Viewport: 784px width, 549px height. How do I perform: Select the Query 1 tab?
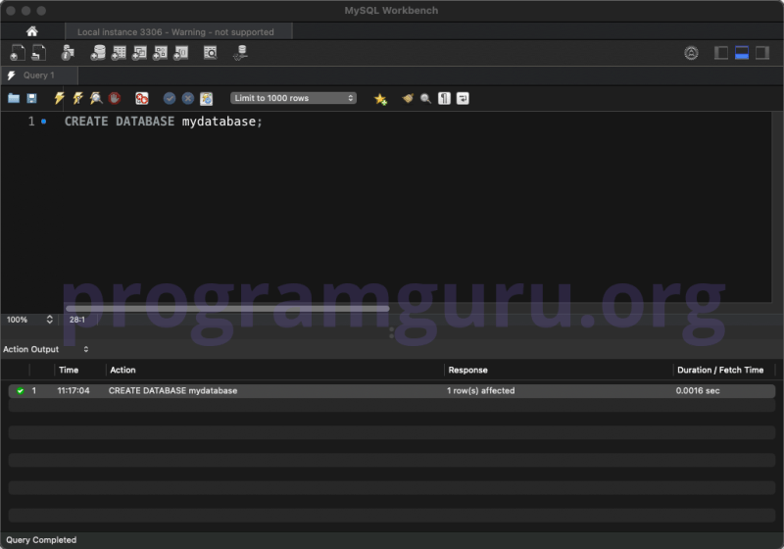click(39, 75)
